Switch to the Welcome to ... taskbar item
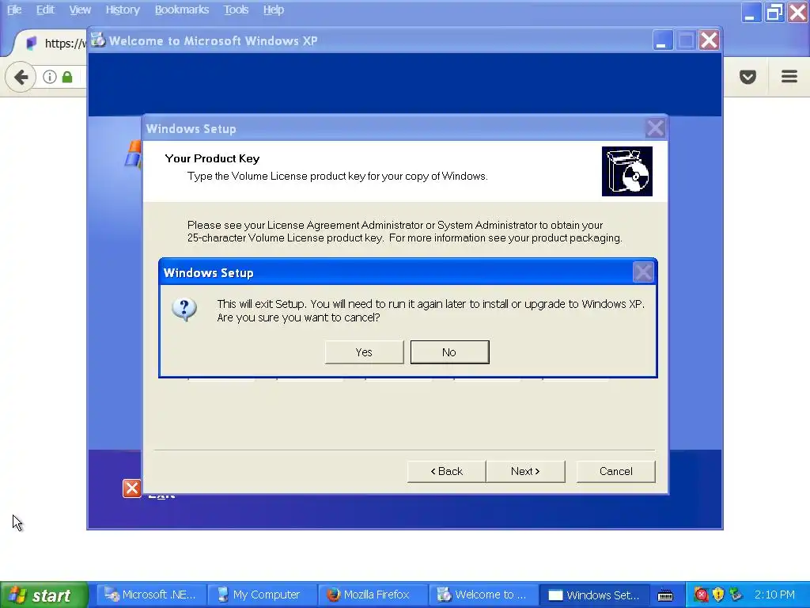 pos(483,595)
